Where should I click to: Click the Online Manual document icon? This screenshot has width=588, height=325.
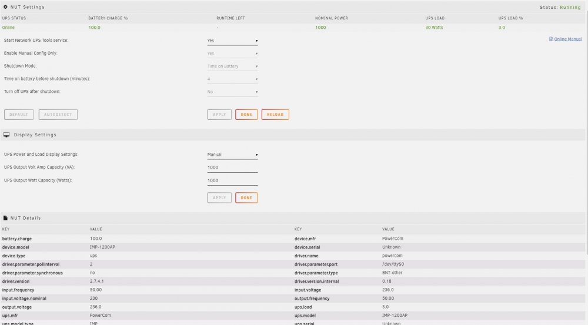(x=551, y=39)
